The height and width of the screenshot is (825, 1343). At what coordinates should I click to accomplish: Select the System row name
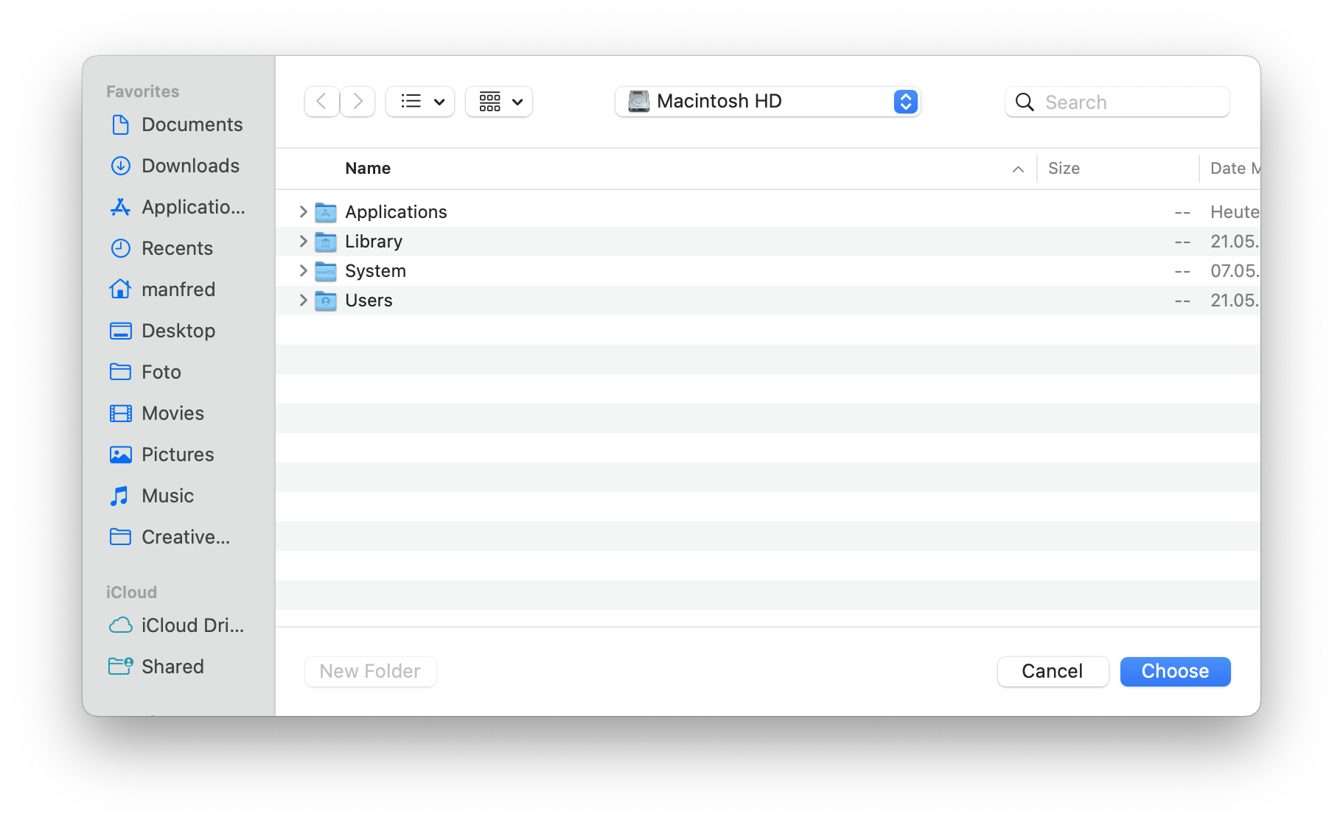(375, 271)
